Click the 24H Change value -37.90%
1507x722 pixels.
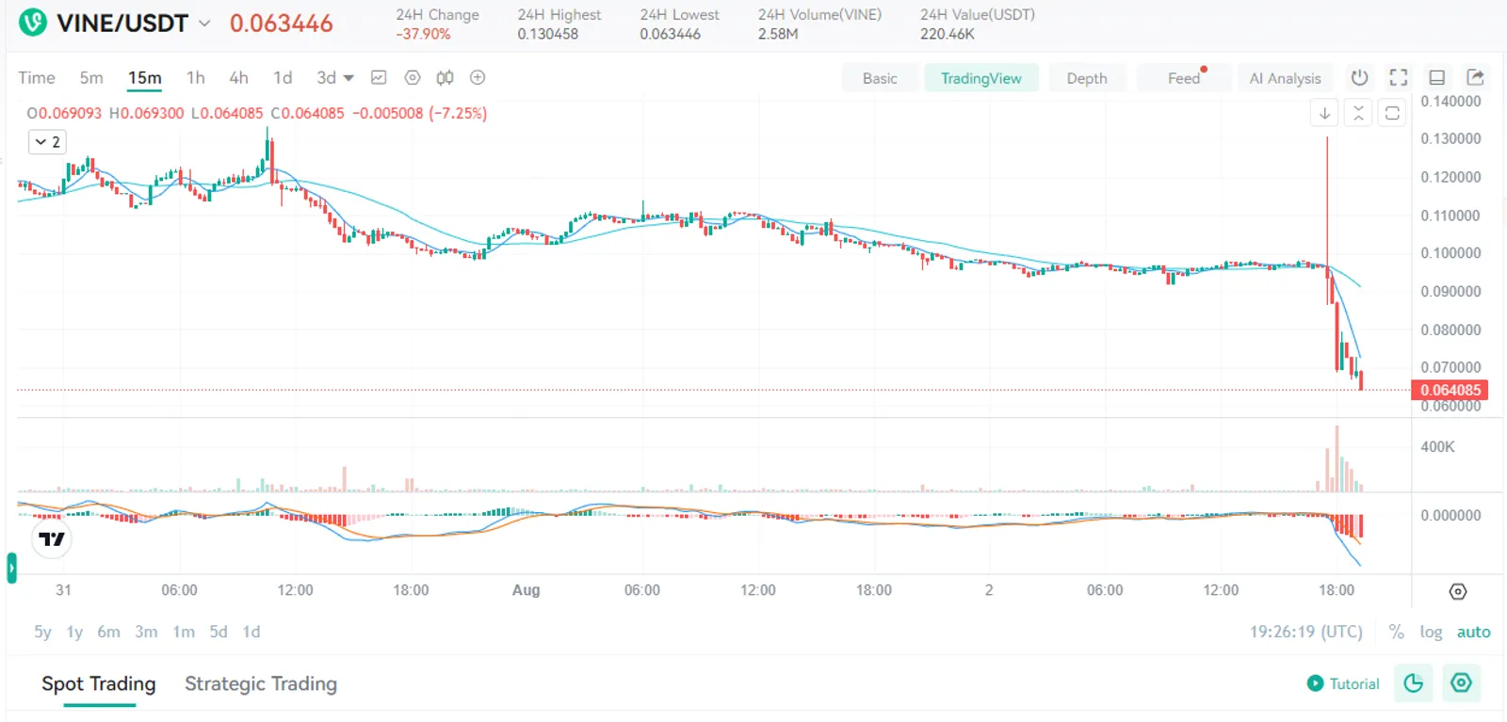(423, 34)
